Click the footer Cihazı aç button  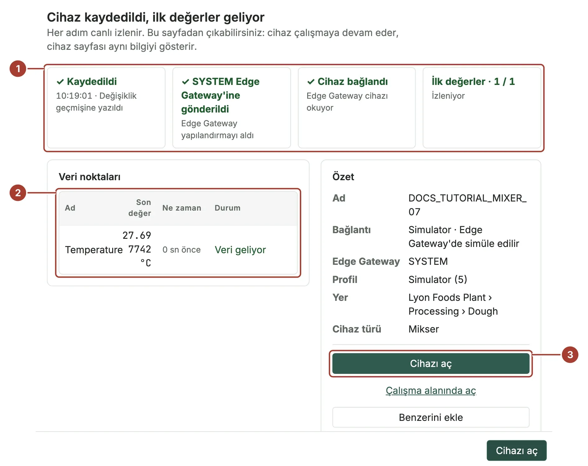tap(517, 451)
